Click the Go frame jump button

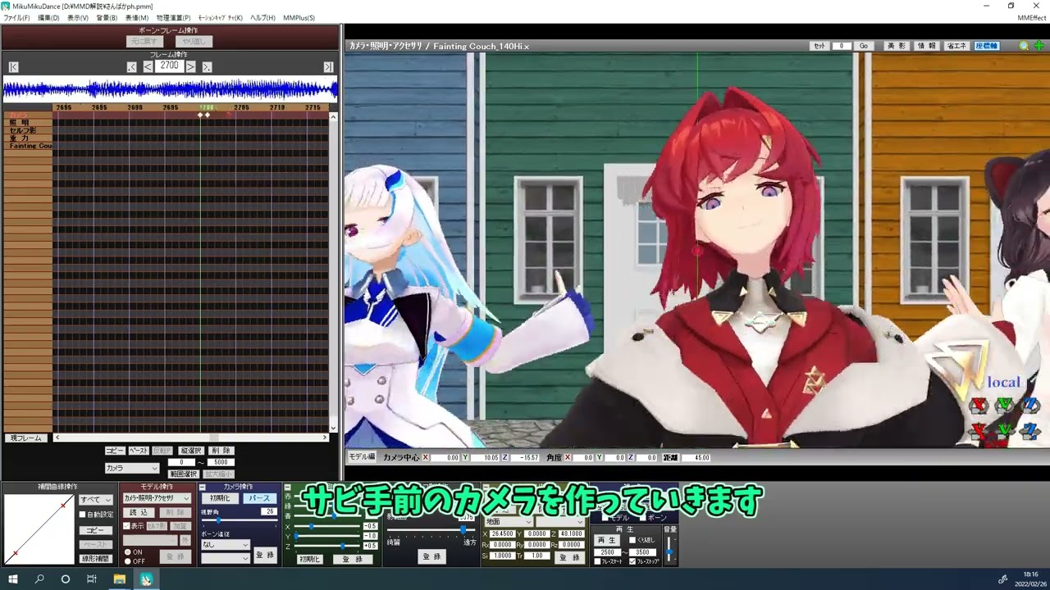[x=863, y=46]
